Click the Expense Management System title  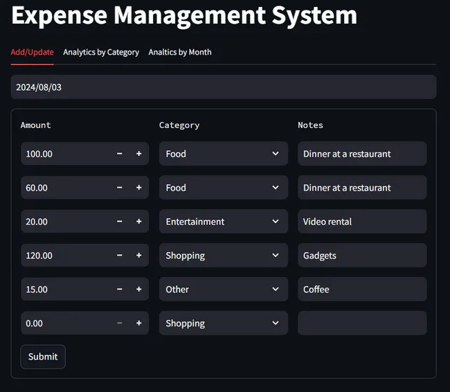[x=184, y=16]
